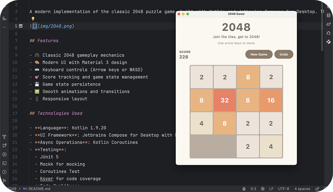Image resolution: width=333 pixels, height=192 pixels.
Task: Open the Gradle tool window
Action: click(329, 24)
